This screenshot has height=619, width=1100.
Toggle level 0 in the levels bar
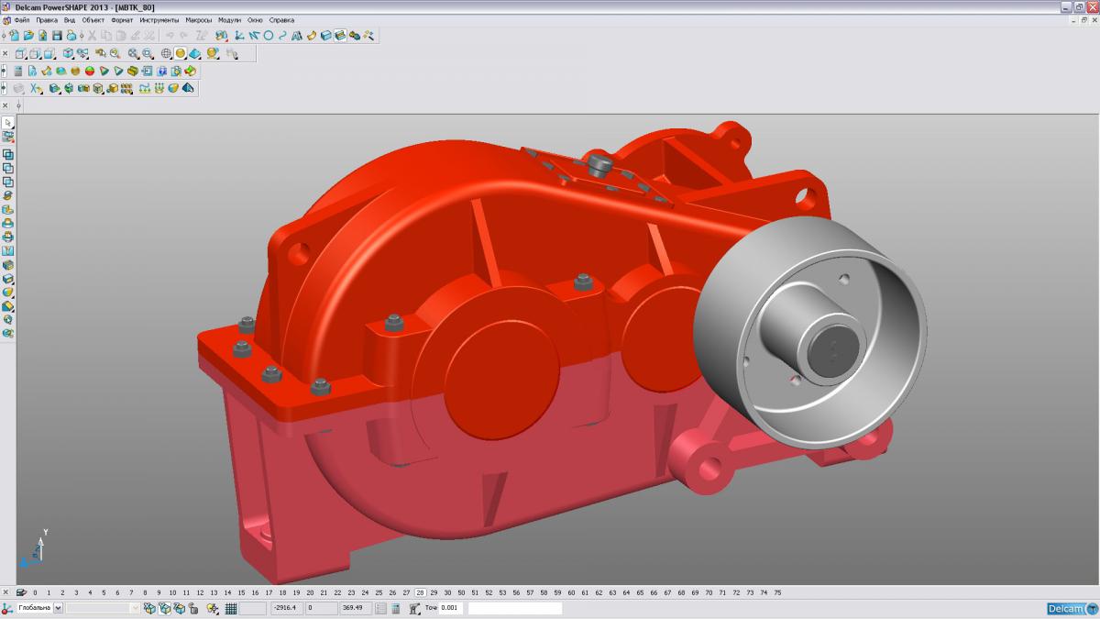(35, 592)
